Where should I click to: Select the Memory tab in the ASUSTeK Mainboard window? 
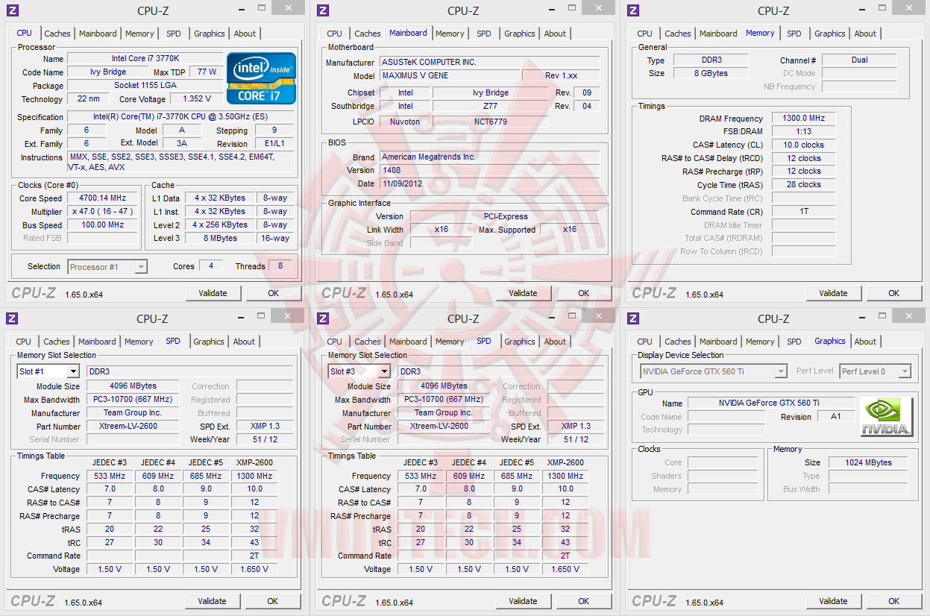pyautogui.click(x=450, y=34)
